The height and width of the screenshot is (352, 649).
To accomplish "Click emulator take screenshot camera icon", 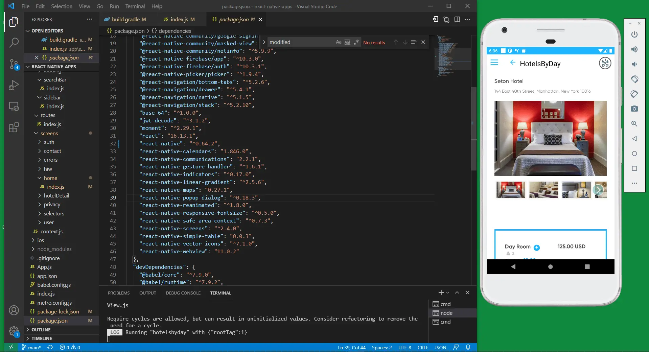I will [x=634, y=109].
